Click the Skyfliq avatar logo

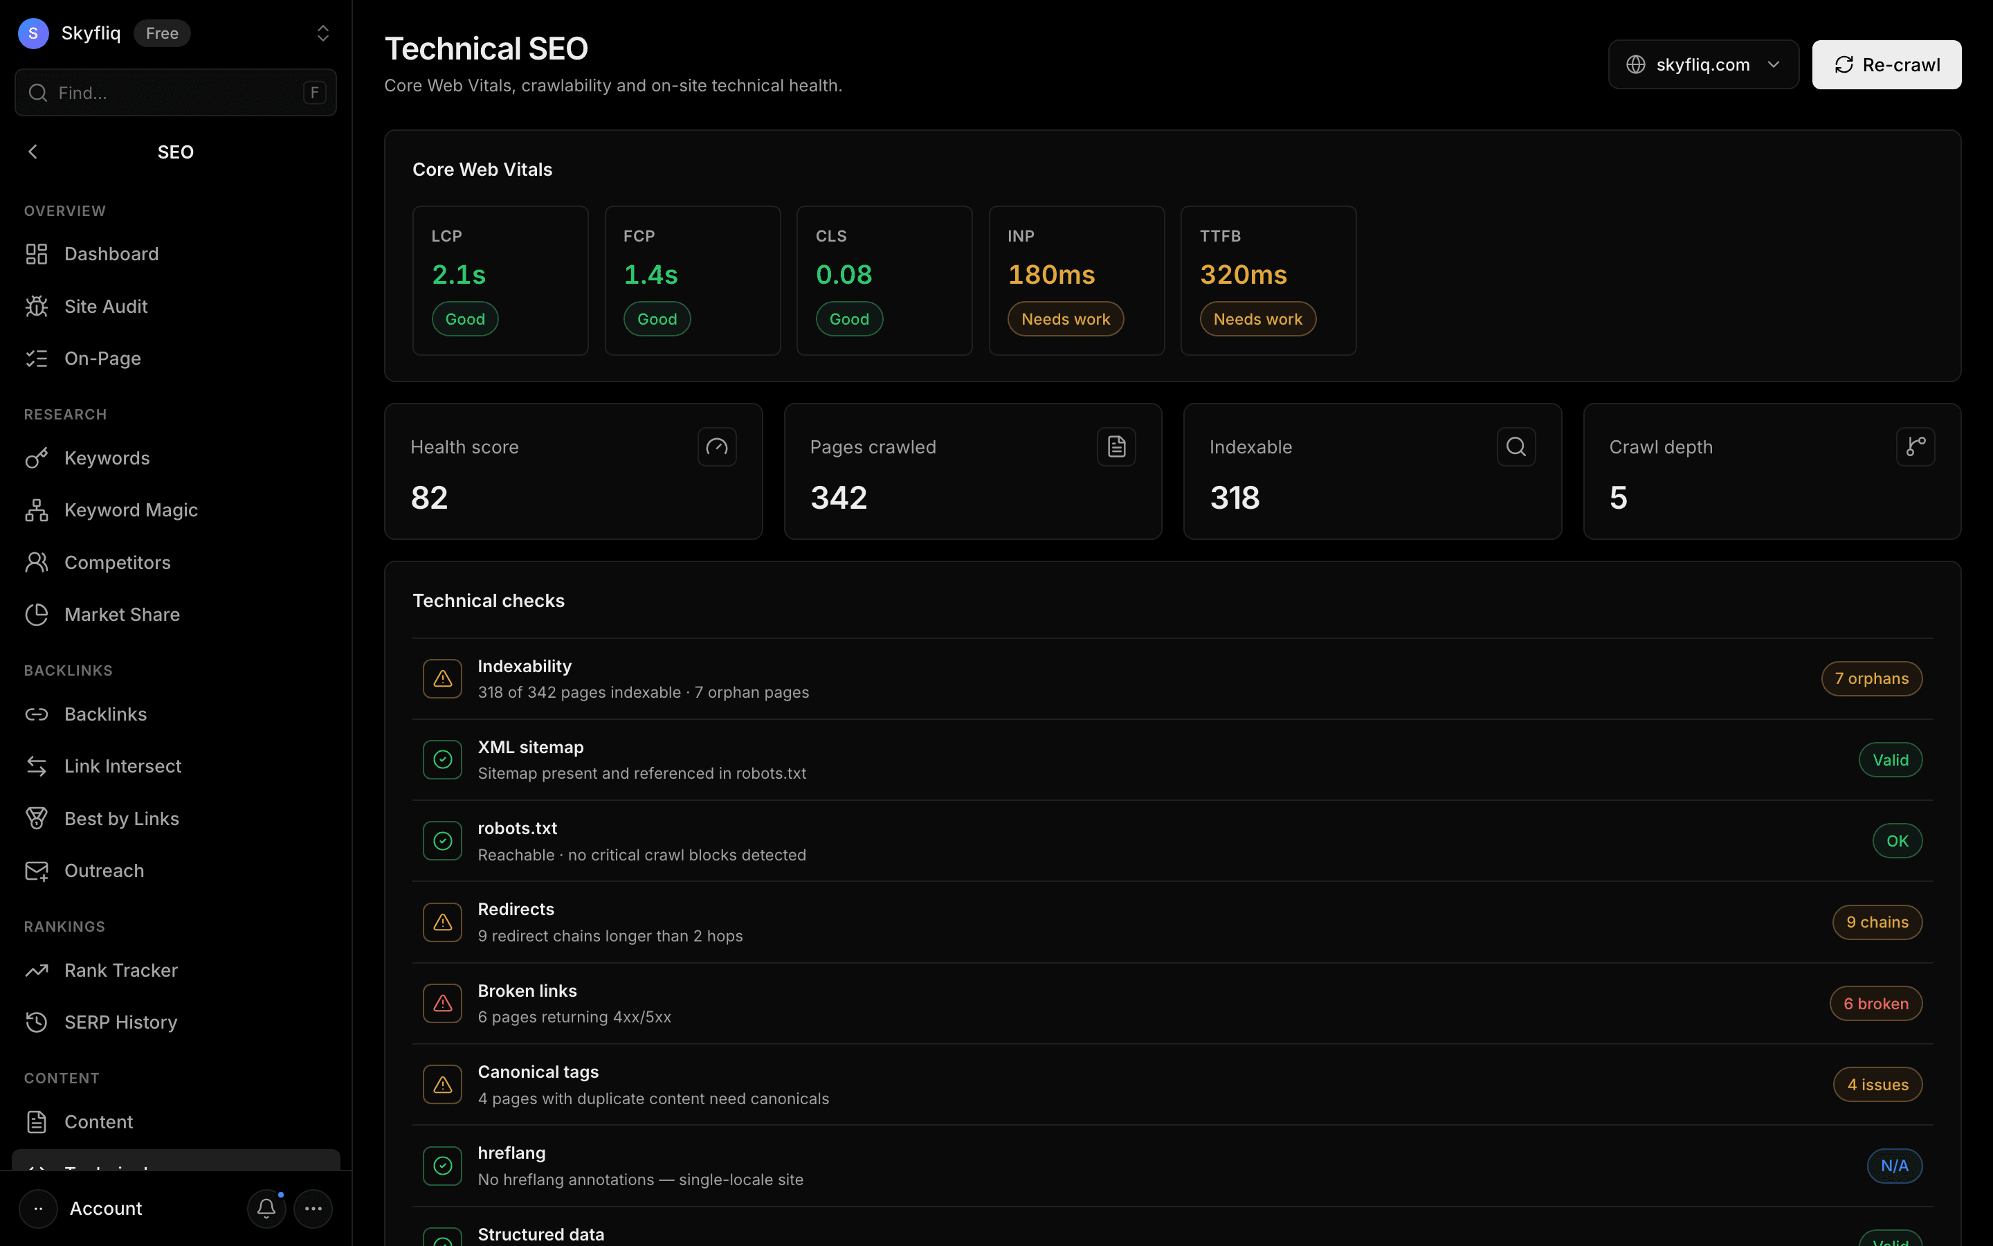33,33
